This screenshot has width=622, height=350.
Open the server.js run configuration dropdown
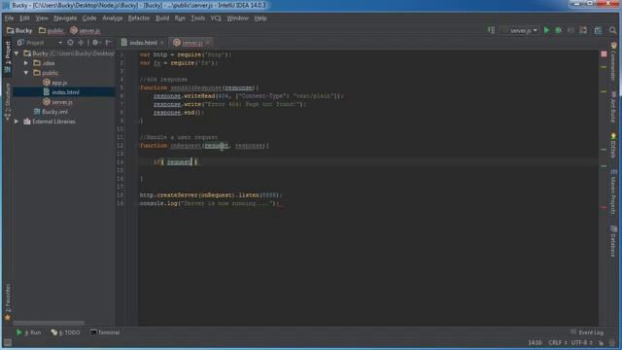(520, 30)
